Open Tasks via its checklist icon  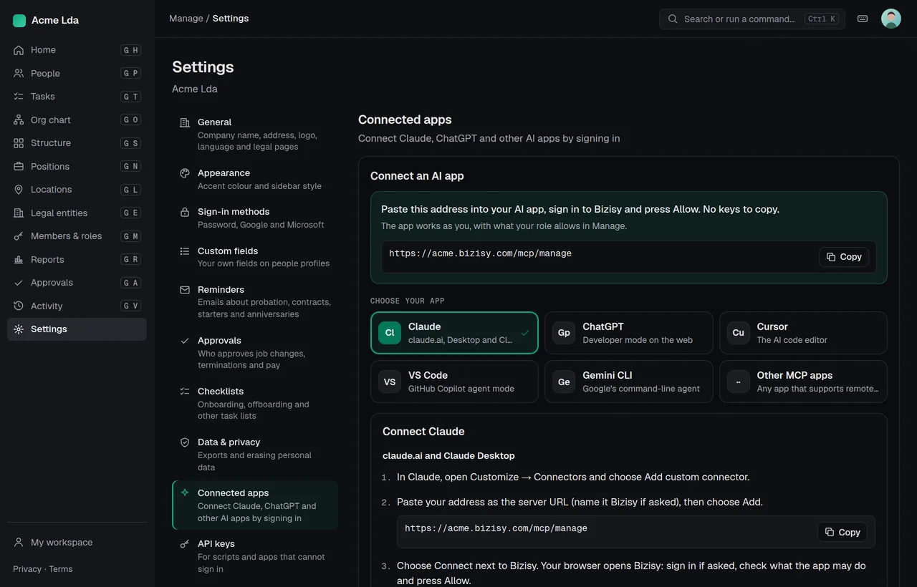pyautogui.click(x=19, y=97)
